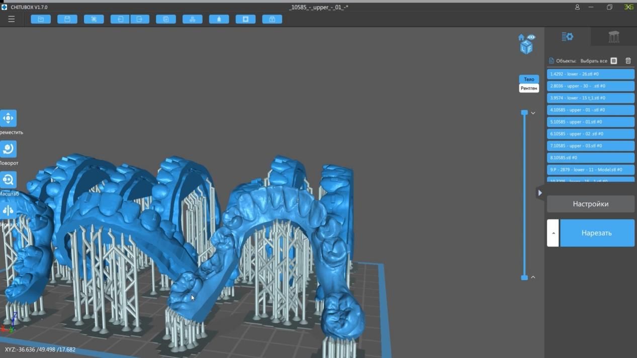
Task: Click the up chevron below layer slider
Action: click(533, 277)
